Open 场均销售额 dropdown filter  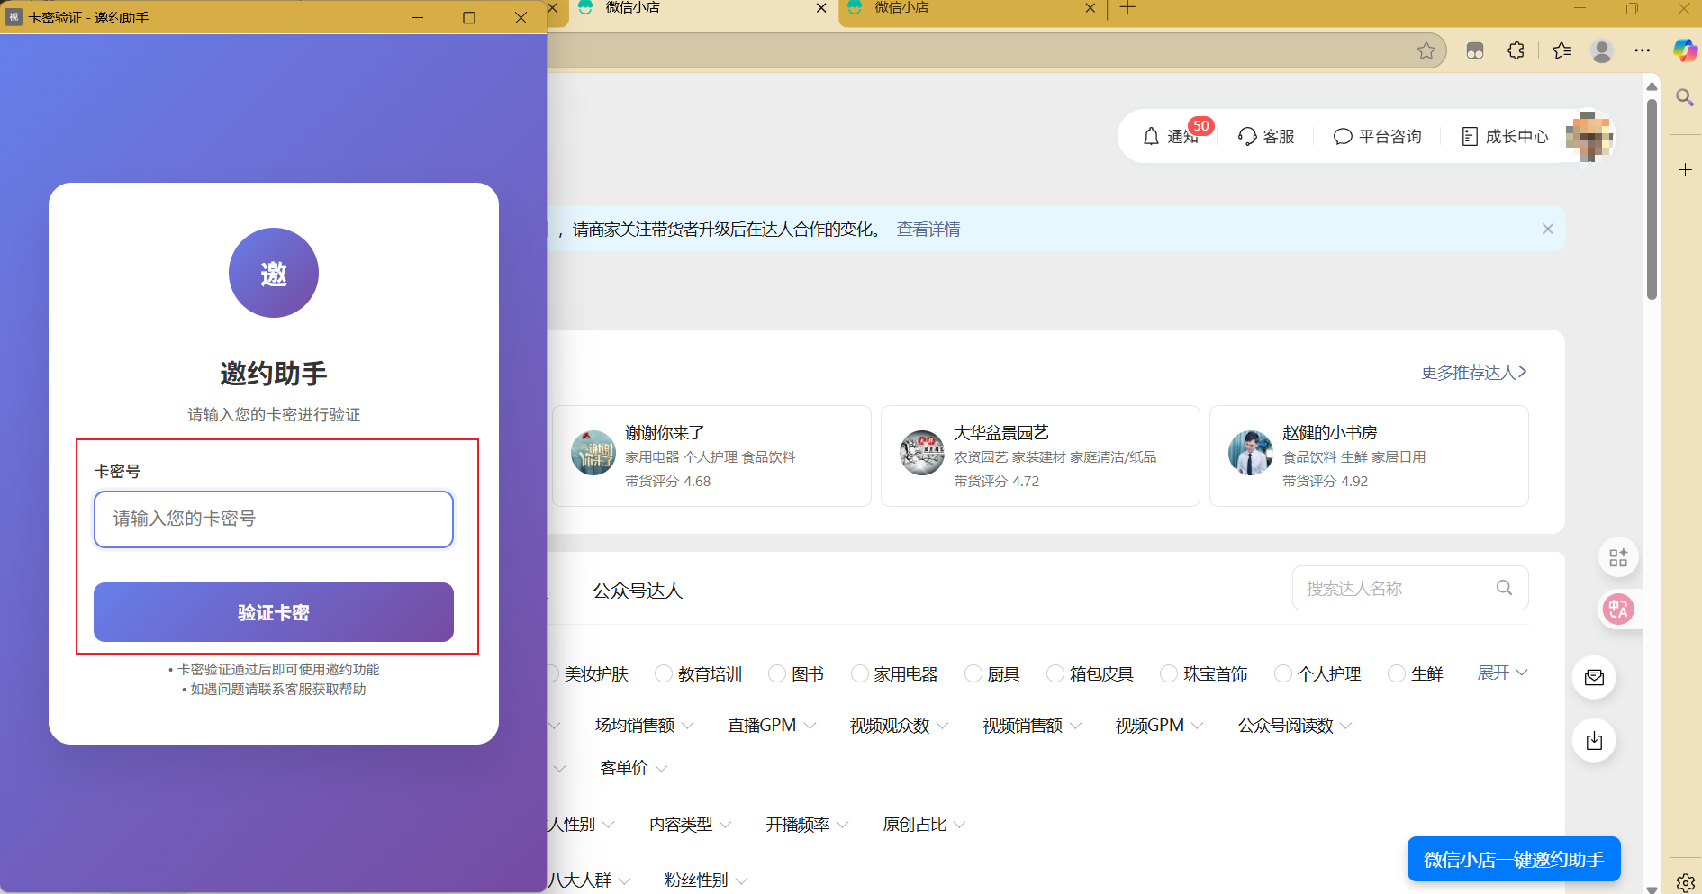tap(644, 726)
